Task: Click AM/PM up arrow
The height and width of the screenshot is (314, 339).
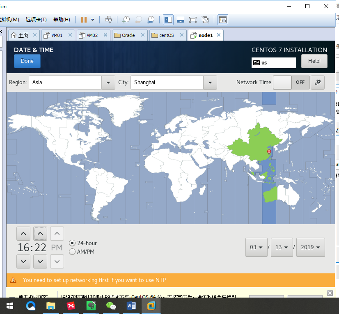Action: pyautogui.click(x=57, y=234)
